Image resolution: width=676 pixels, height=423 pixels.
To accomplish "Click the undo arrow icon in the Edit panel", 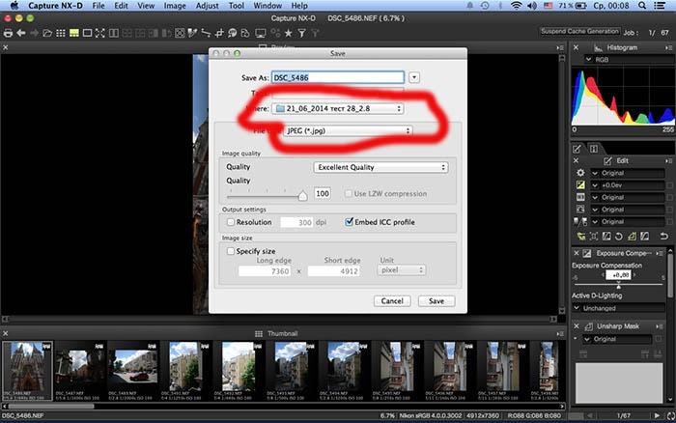I will [664, 236].
